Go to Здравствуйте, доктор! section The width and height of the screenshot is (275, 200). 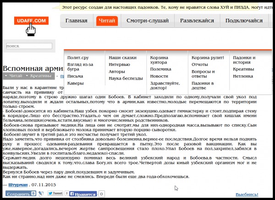165,85
